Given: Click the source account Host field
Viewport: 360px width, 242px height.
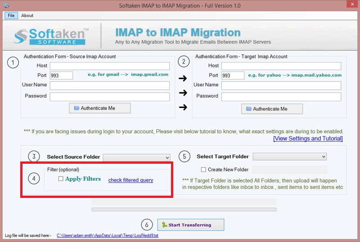Looking at the screenshot, I should click(x=110, y=66).
